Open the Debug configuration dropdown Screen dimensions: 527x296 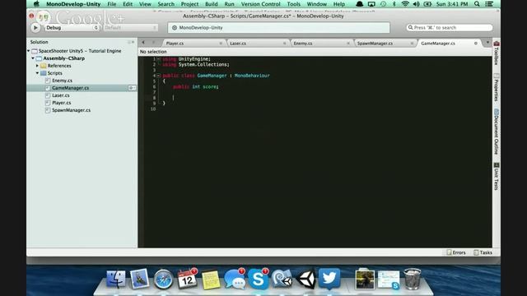[x=72, y=27]
